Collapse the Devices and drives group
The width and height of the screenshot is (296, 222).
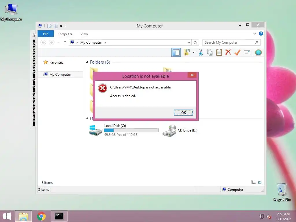coord(87,118)
